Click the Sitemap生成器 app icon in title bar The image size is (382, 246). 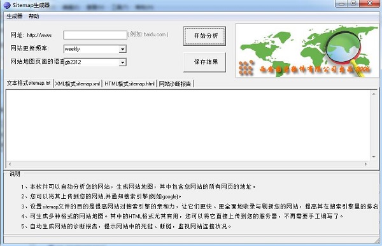[7, 5]
